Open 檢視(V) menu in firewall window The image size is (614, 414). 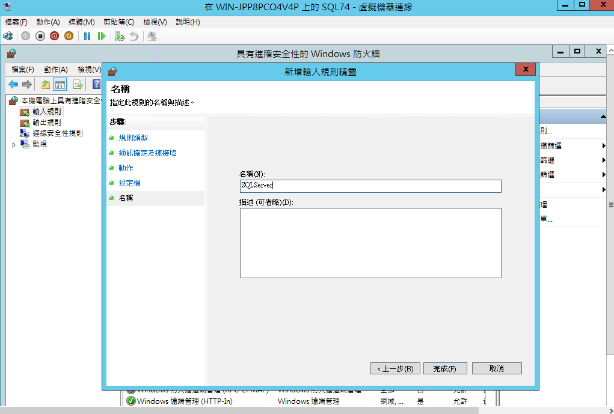click(89, 70)
